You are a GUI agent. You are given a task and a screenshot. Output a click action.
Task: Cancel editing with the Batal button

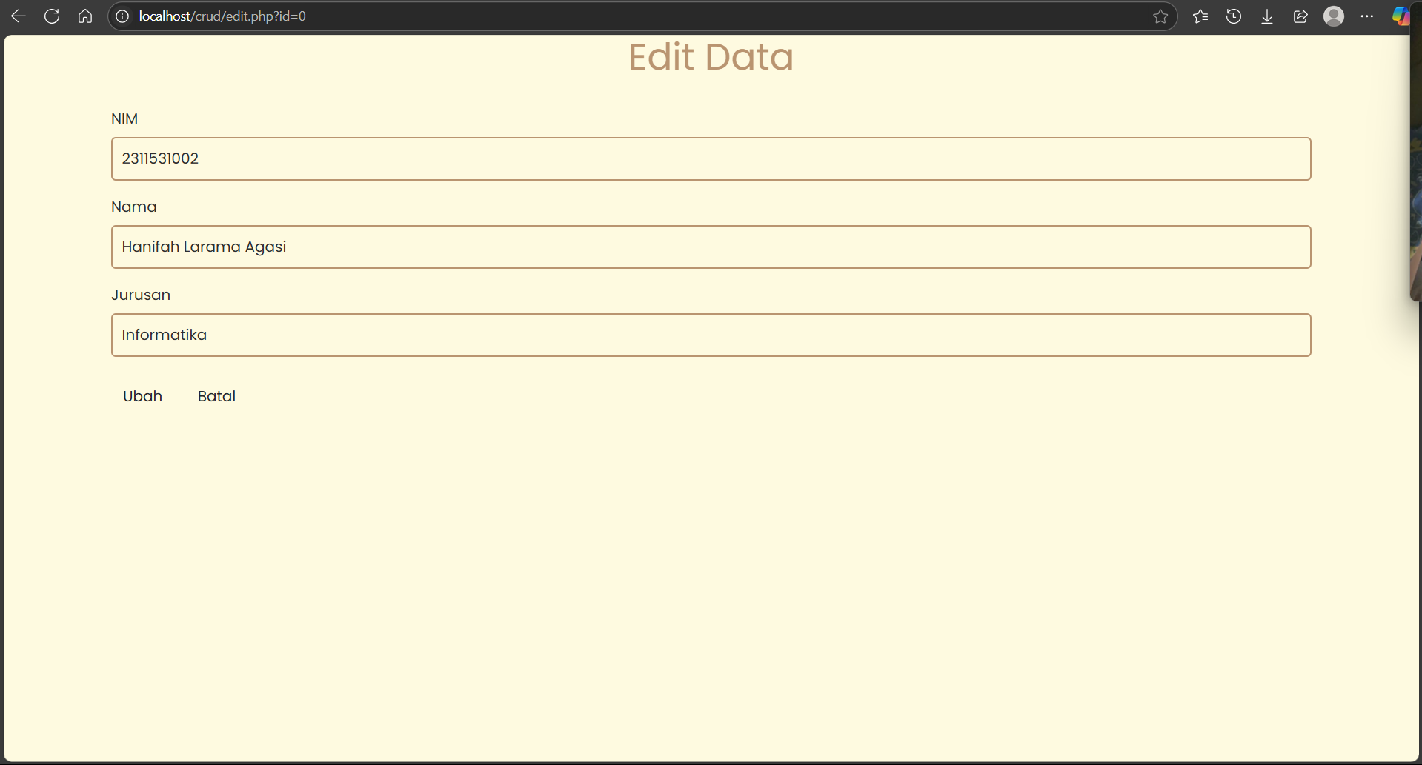[x=216, y=396]
